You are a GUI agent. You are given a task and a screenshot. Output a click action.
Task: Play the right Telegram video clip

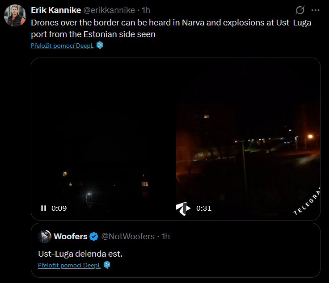183,208
